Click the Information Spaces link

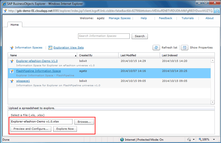tap(28, 48)
